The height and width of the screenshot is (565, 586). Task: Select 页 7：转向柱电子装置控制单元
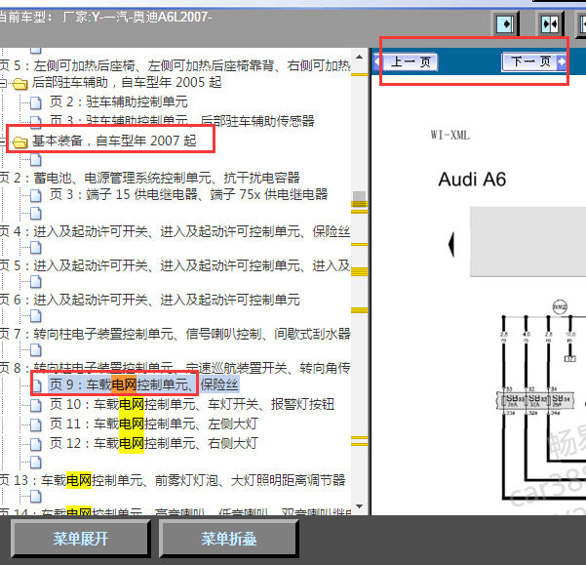pos(175,334)
